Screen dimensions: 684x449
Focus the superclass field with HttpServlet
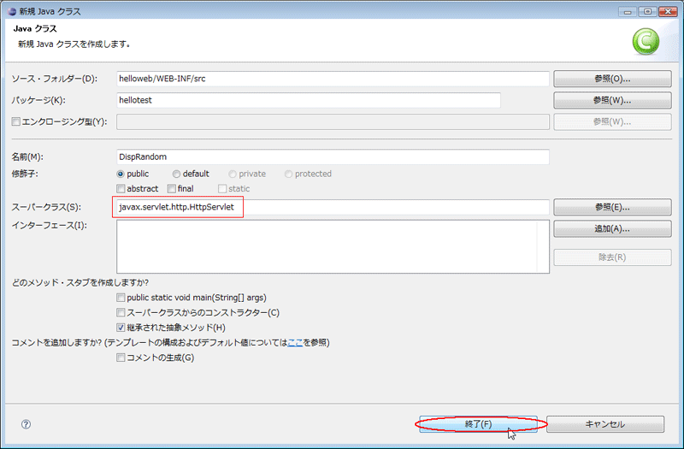[x=333, y=207]
